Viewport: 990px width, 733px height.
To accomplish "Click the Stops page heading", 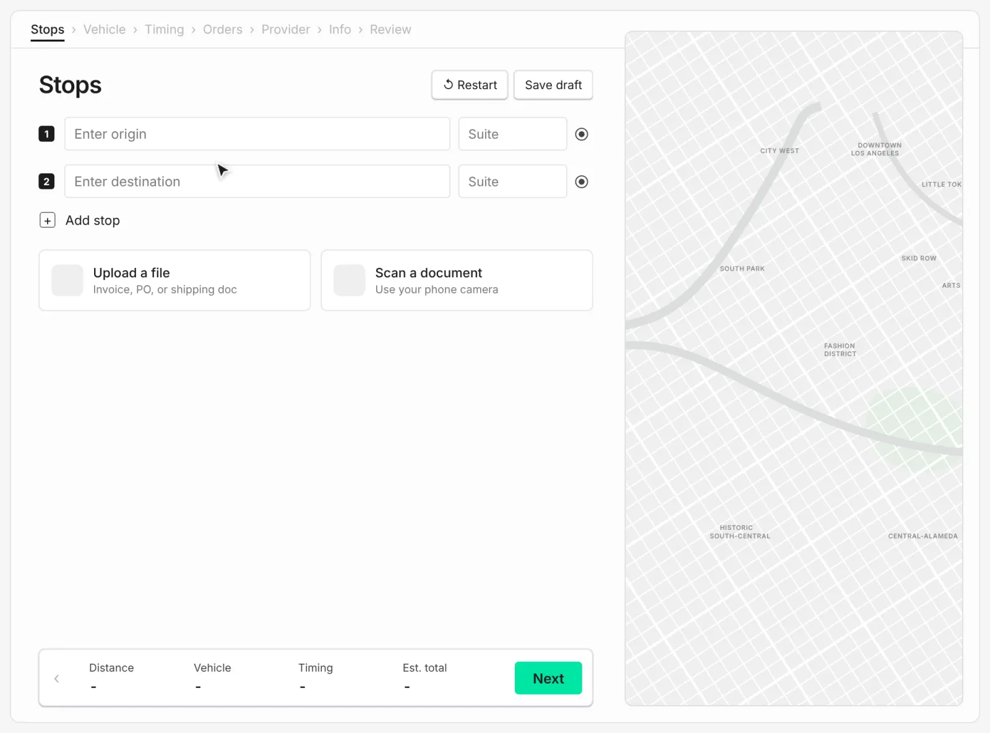I will point(70,85).
